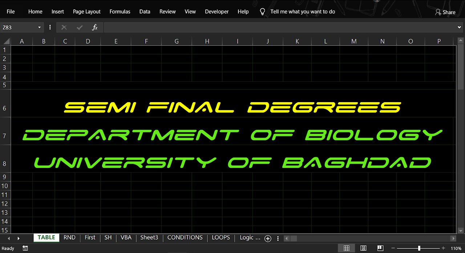Open the Page Layout tab

[x=87, y=12]
